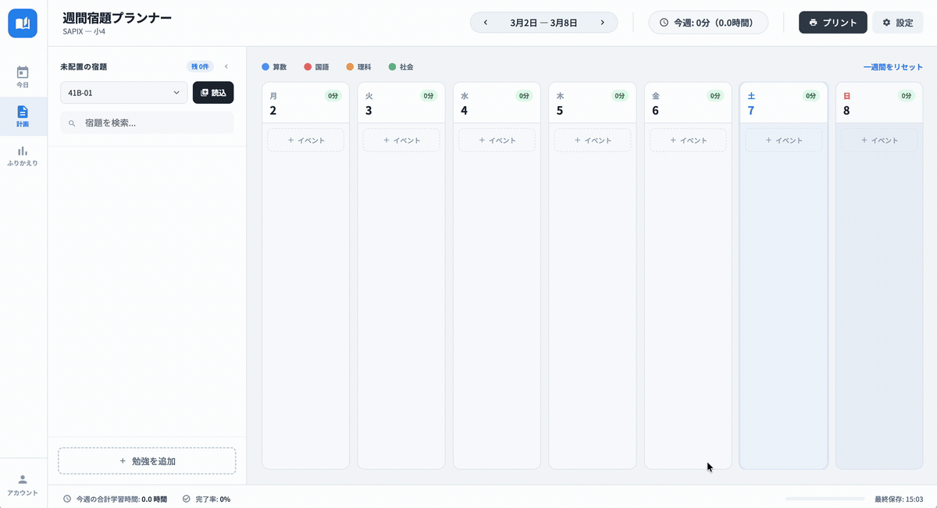The width and height of the screenshot is (937, 508).
Task: Click 勉強を追加 button
Action: 147,461
